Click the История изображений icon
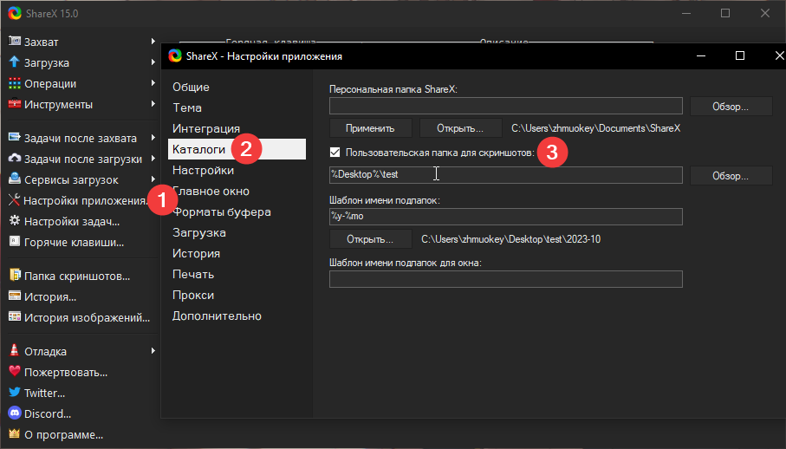 click(15, 316)
